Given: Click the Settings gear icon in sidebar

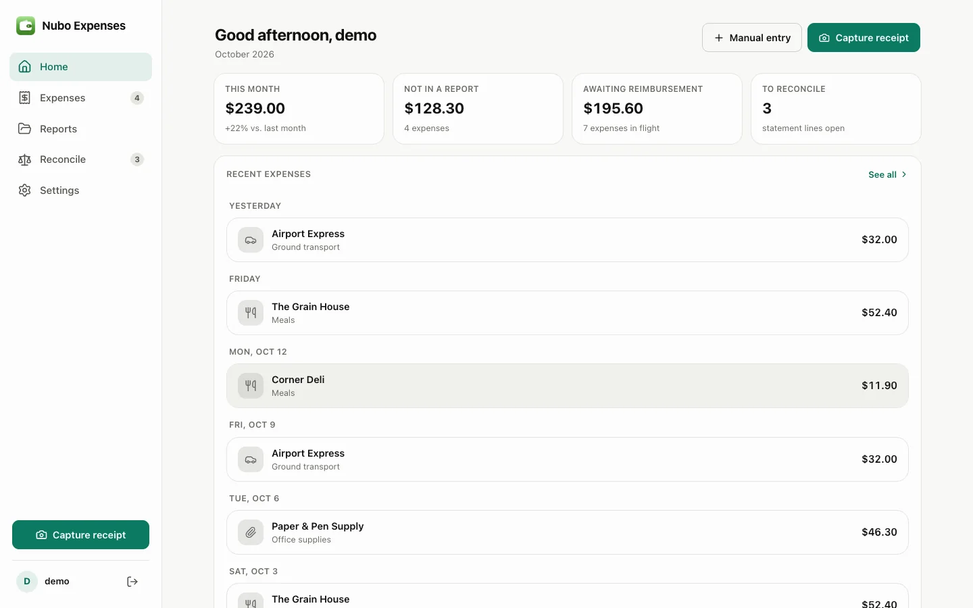Looking at the screenshot, I should coord(25,191).
